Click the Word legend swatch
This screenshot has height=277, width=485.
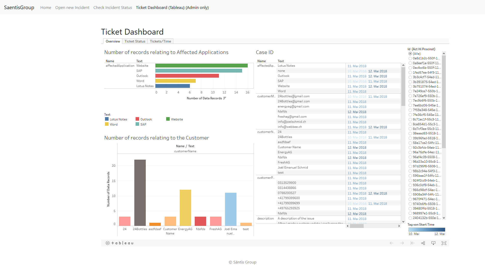click(x=107, y=124)
